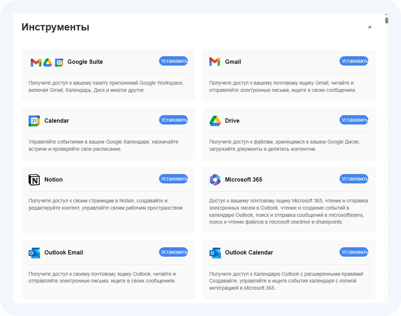Click the Outlook Email logo icon

(34, 253)
